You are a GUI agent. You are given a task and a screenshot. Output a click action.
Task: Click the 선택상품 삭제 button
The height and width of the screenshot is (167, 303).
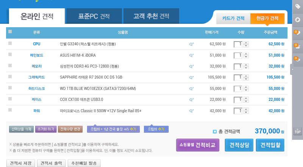point(21,129)
